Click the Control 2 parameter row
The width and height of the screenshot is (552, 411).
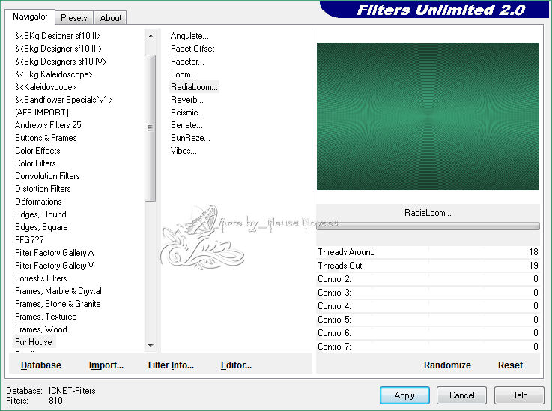428,279
